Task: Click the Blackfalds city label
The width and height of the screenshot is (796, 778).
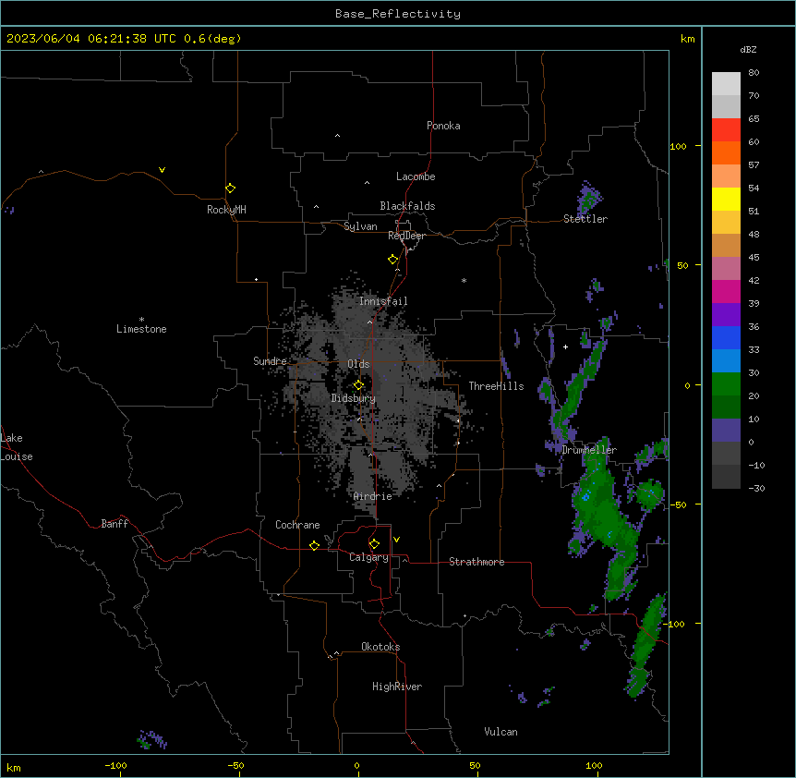Action: click(407, 206)
